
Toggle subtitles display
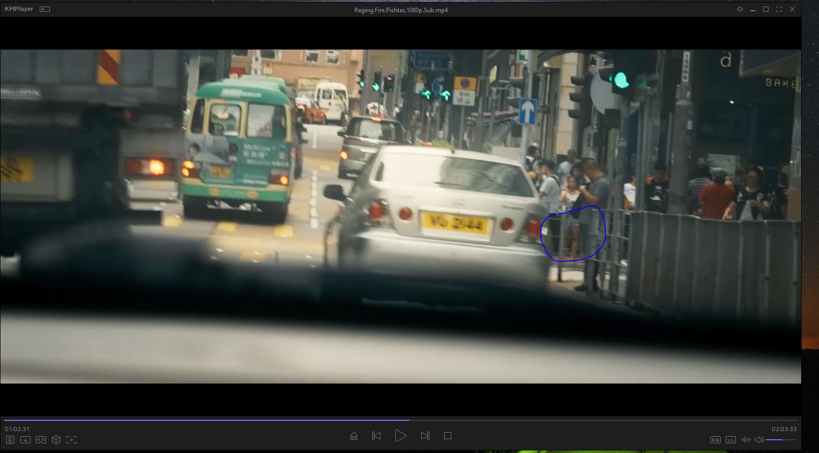tap(730, 440)
